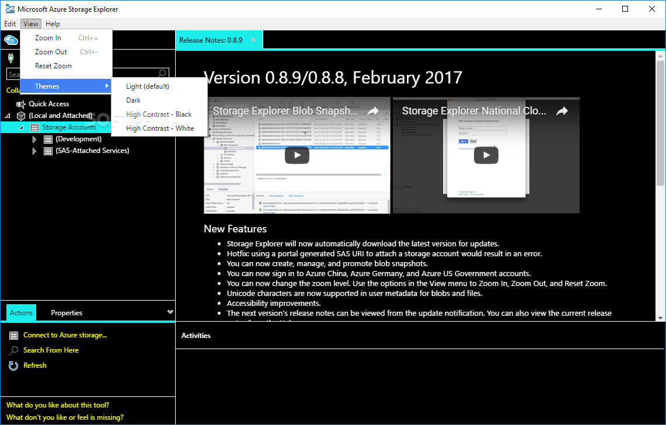Switch to the Actions tab
Viewport: 666px width, 425px height.
[21, 313]
